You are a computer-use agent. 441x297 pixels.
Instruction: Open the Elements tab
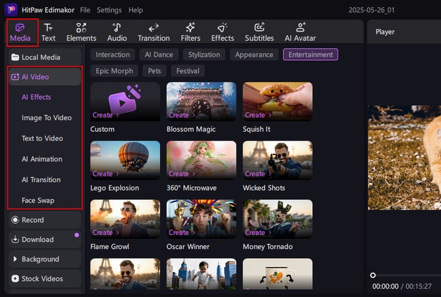(81, 32)
